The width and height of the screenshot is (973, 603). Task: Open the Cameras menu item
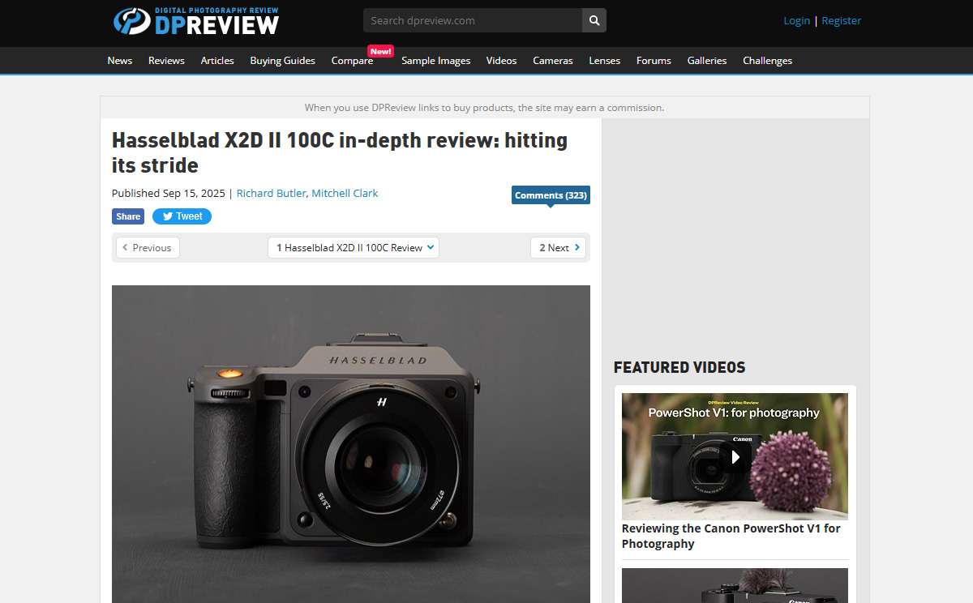click(x=553, y=61)
